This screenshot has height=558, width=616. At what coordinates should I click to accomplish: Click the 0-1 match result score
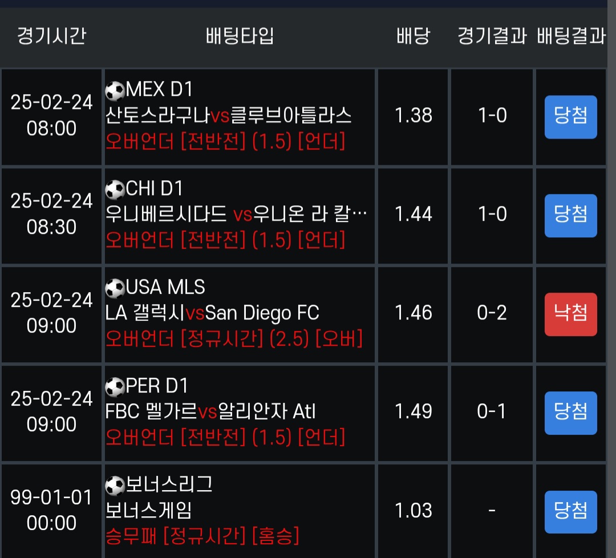492,412
